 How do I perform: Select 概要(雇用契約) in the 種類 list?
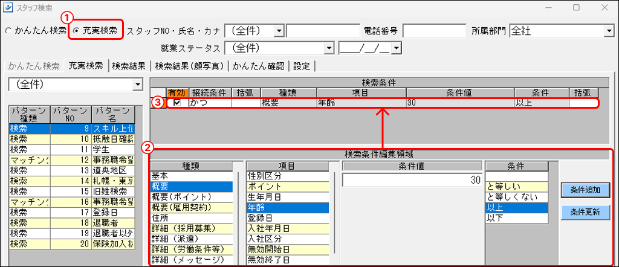click(192, 207)
